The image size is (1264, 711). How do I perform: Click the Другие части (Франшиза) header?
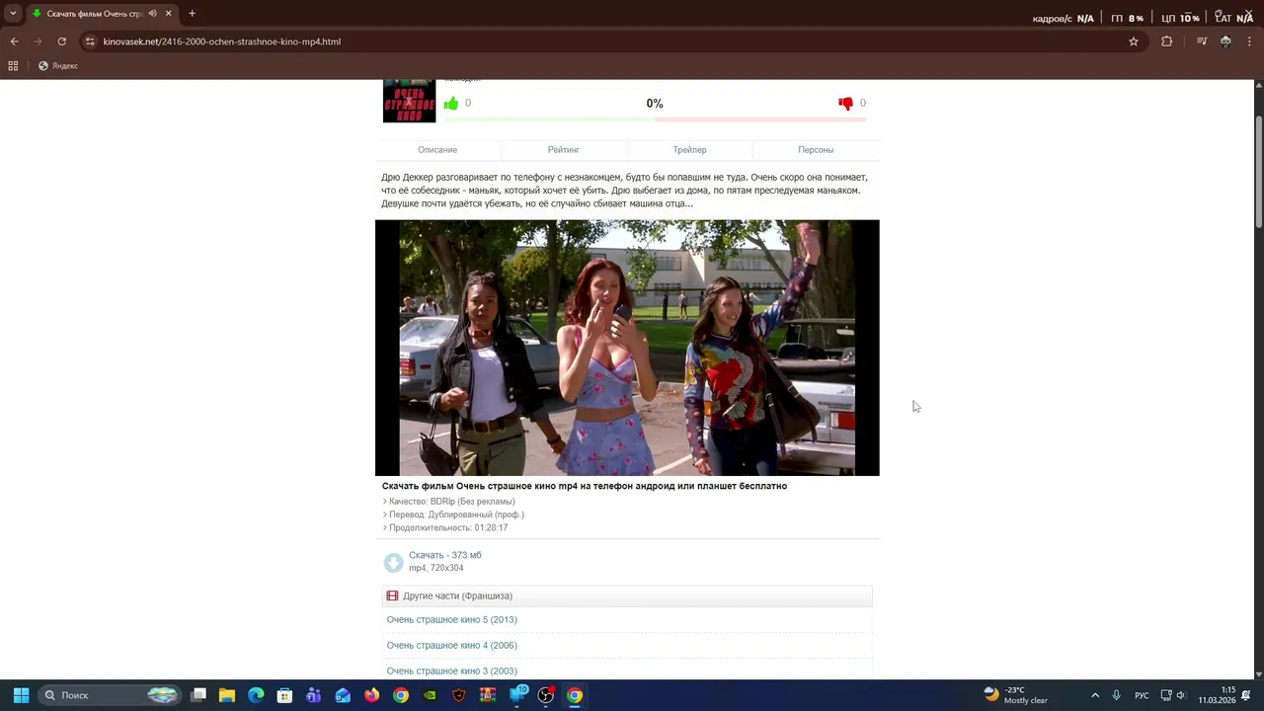pos(627,596)
